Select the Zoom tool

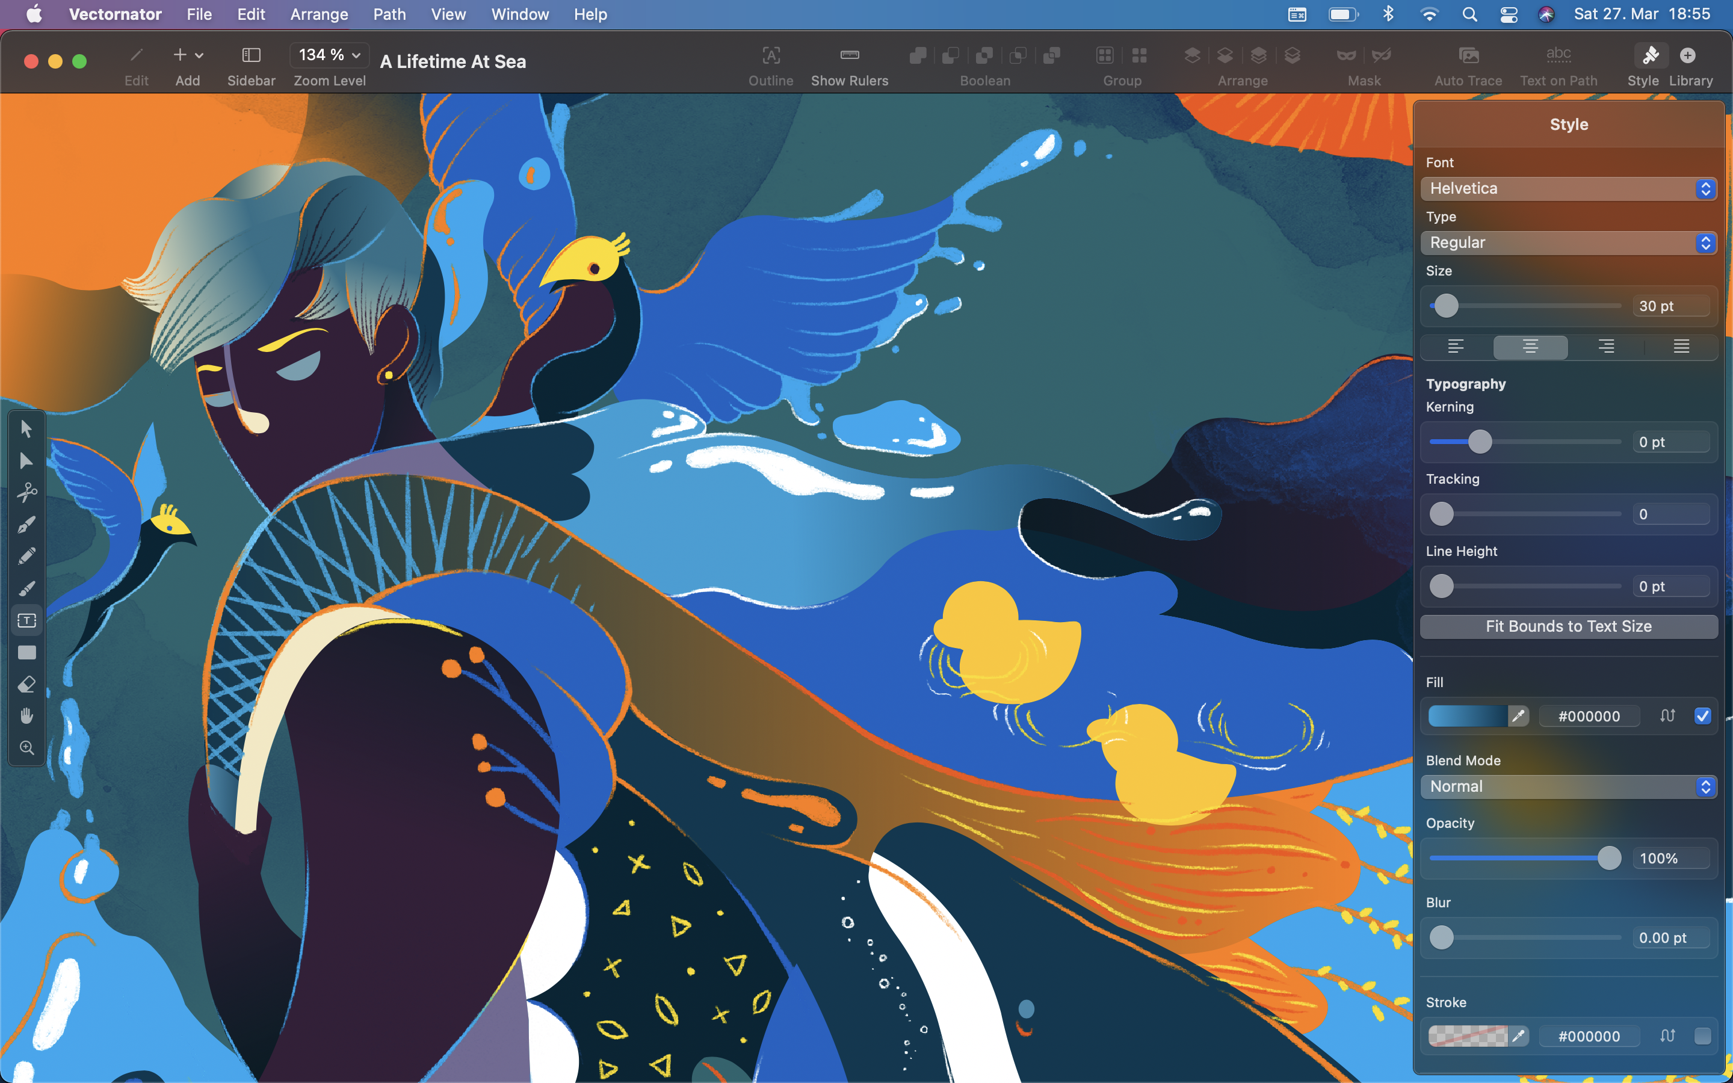[26, 748]
